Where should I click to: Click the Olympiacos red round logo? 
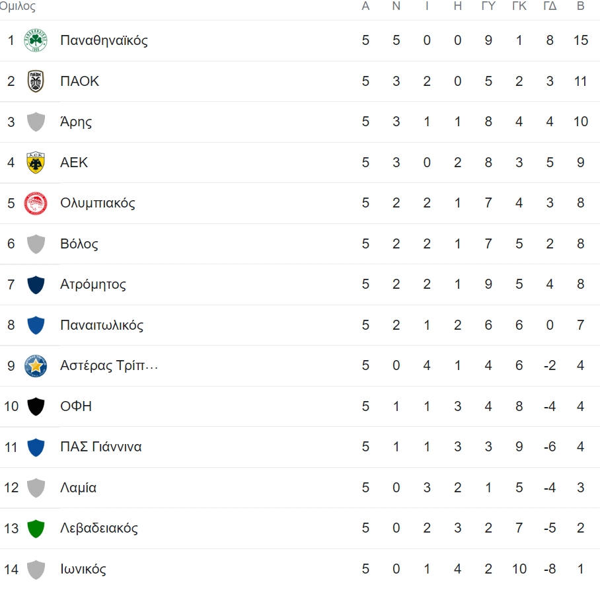click(x=36, y=203)
